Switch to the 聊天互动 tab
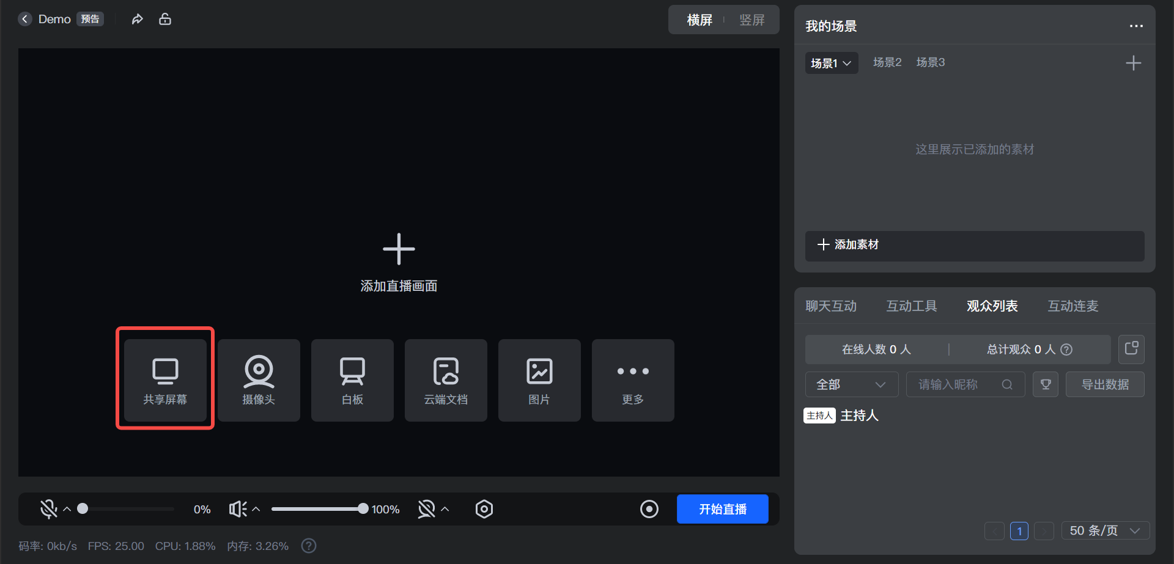Viewport: 1174px width, 564px height. pyautogui.click(x=831, y=306)
